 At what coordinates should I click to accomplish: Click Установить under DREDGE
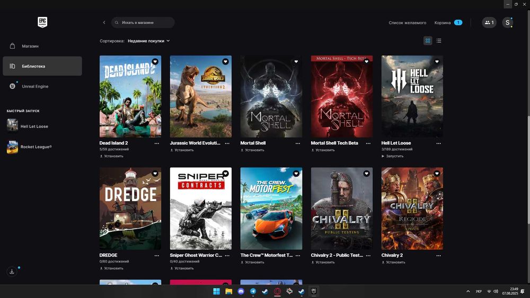[111, 269]
